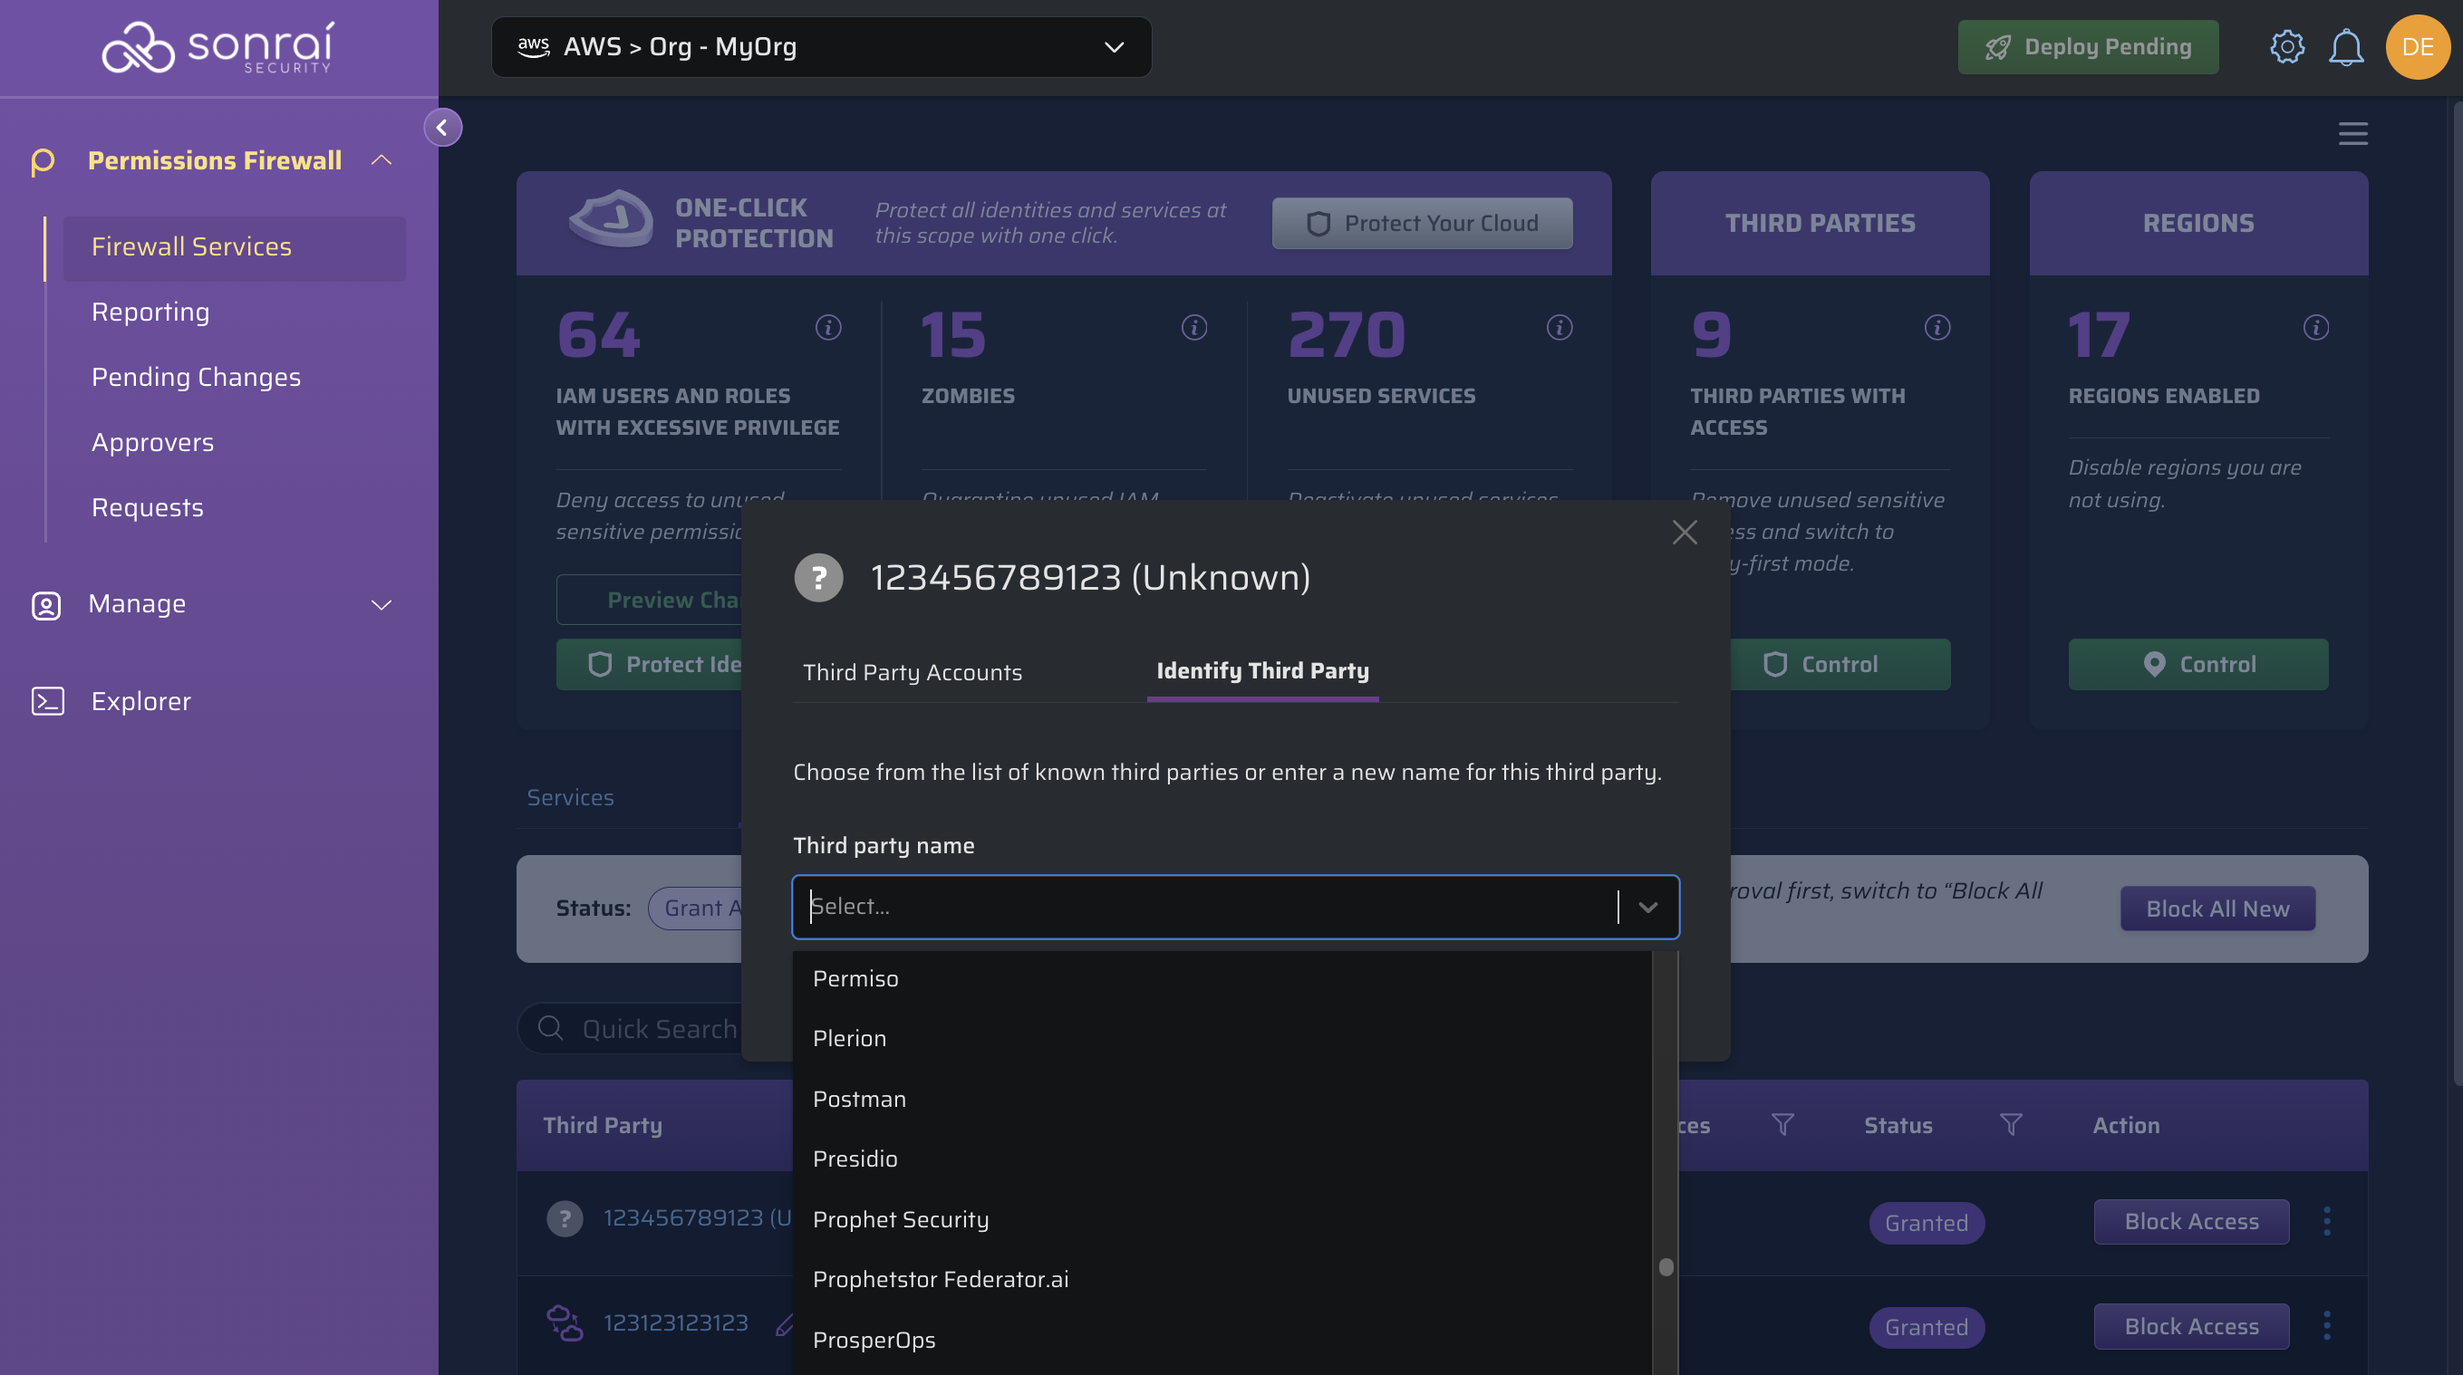Open Pending Changes in sidebar

196,378
